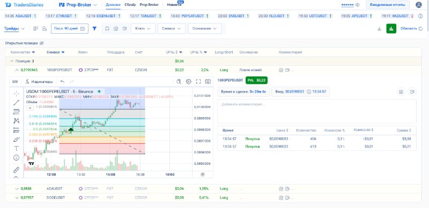Collapse the Позиции: 3 group

click(11, 61)
